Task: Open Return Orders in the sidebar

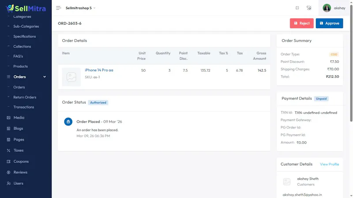Action: (x=25, y=97)
